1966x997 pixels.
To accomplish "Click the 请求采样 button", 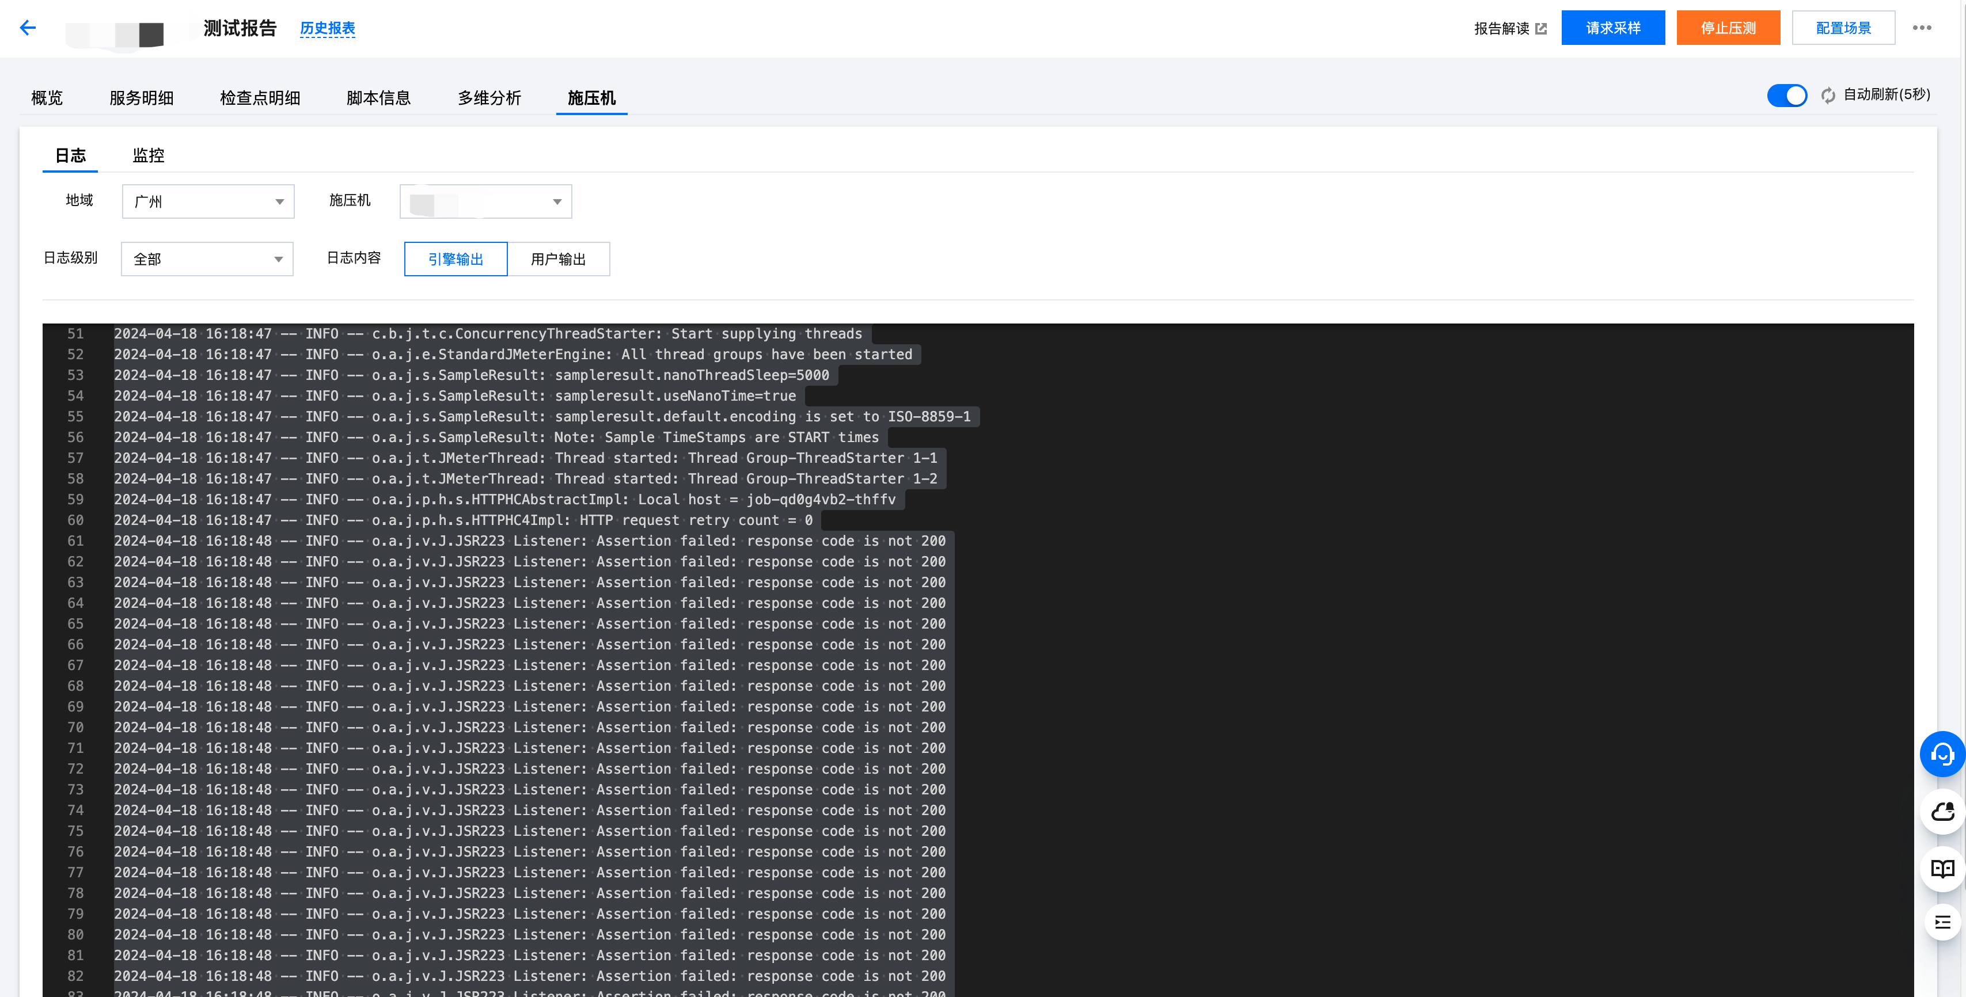I will tap(1612, 28).
